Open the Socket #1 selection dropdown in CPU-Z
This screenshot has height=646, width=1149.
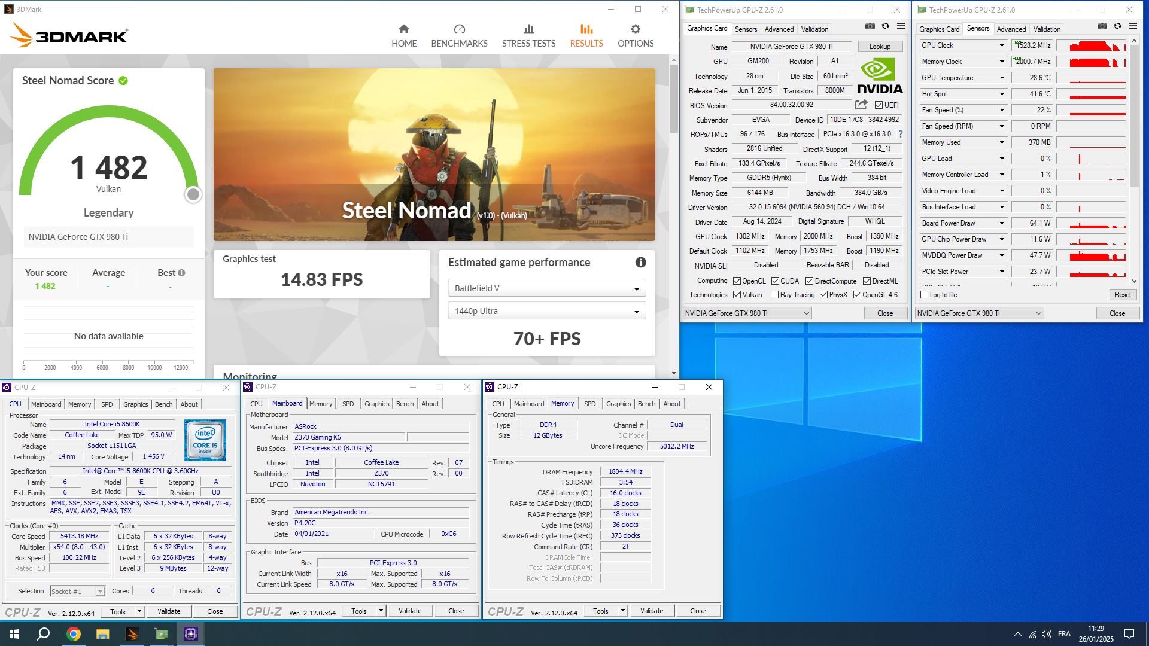[x=77, y=592]
